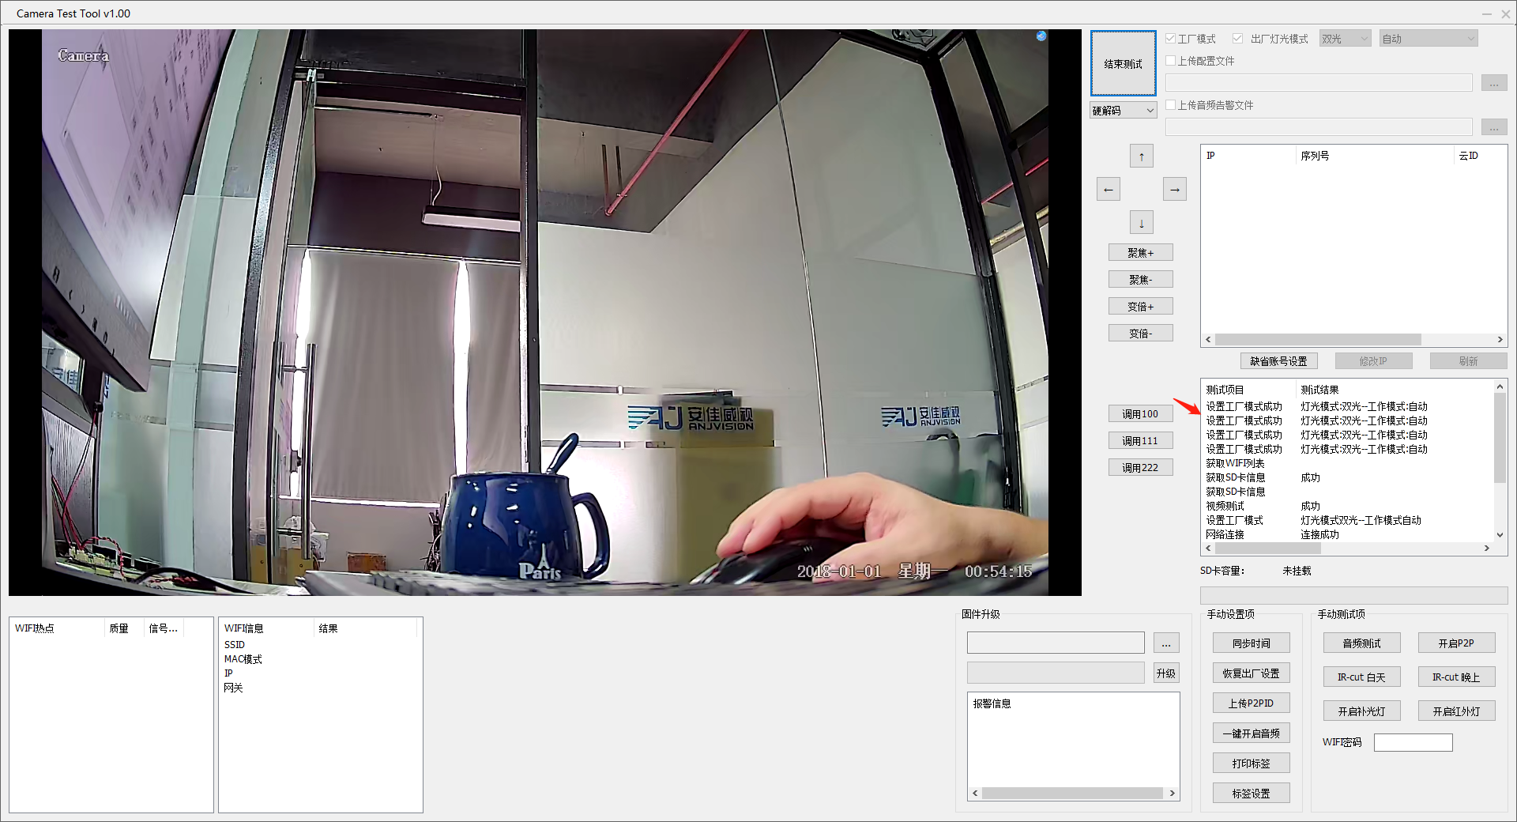The width and height of the screenshot is (1517, 822).
Task: Click the pan right arrow button
Action: (x=1174, y=190)
